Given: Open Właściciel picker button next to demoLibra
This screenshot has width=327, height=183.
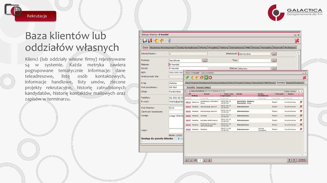Looking at the screenshot, I should (274, 54).
